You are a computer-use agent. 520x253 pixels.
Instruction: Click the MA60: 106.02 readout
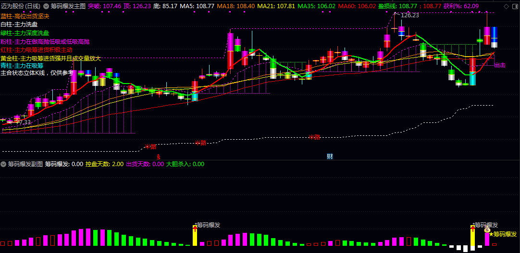tap(357, 6)
